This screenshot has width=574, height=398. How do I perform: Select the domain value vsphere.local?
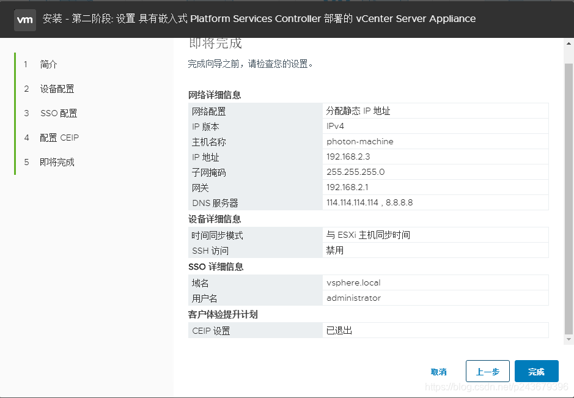pyautogui.click(x=353, y=282)
